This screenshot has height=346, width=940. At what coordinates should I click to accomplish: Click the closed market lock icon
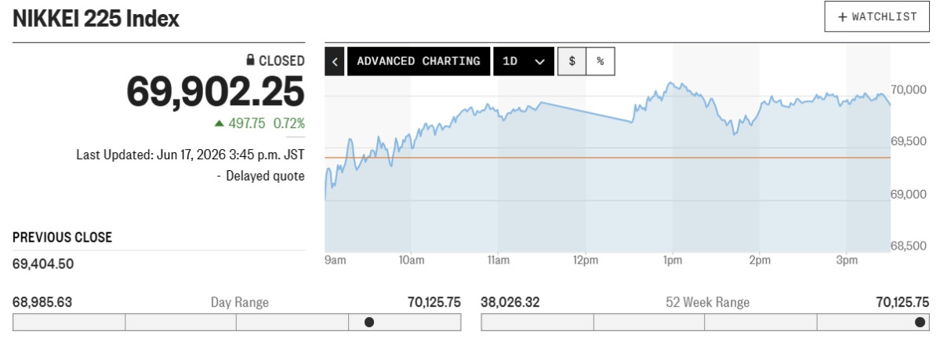coord(251,60)
